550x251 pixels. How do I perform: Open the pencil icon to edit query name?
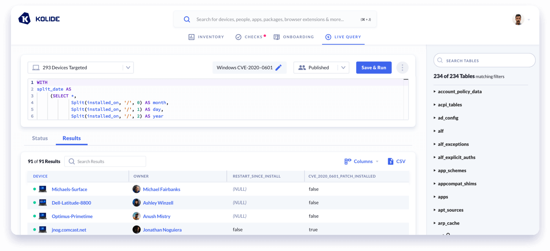(279, 67)
